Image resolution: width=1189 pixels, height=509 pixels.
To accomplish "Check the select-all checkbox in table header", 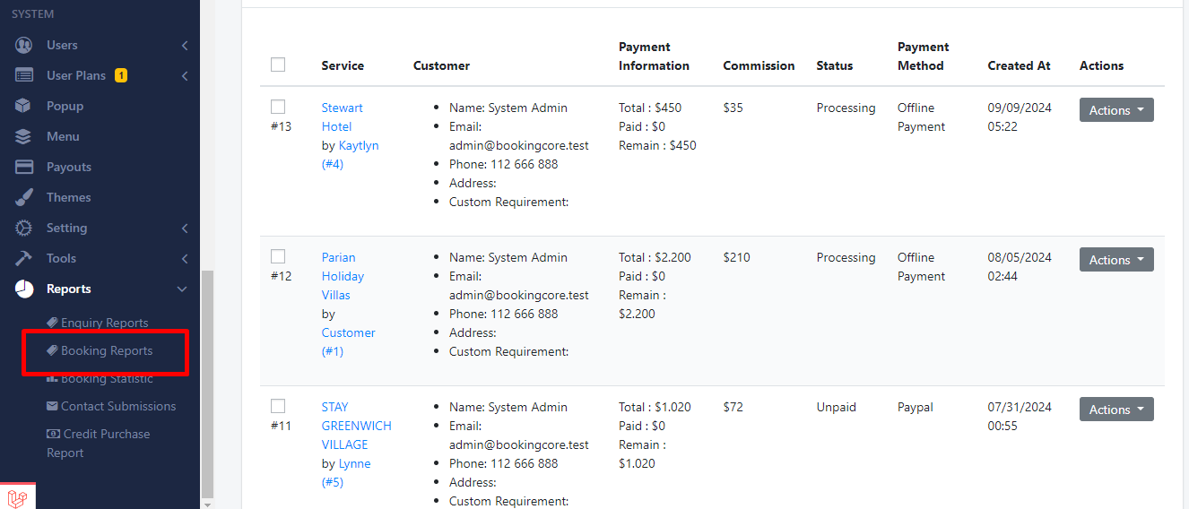I will point(278,65).
